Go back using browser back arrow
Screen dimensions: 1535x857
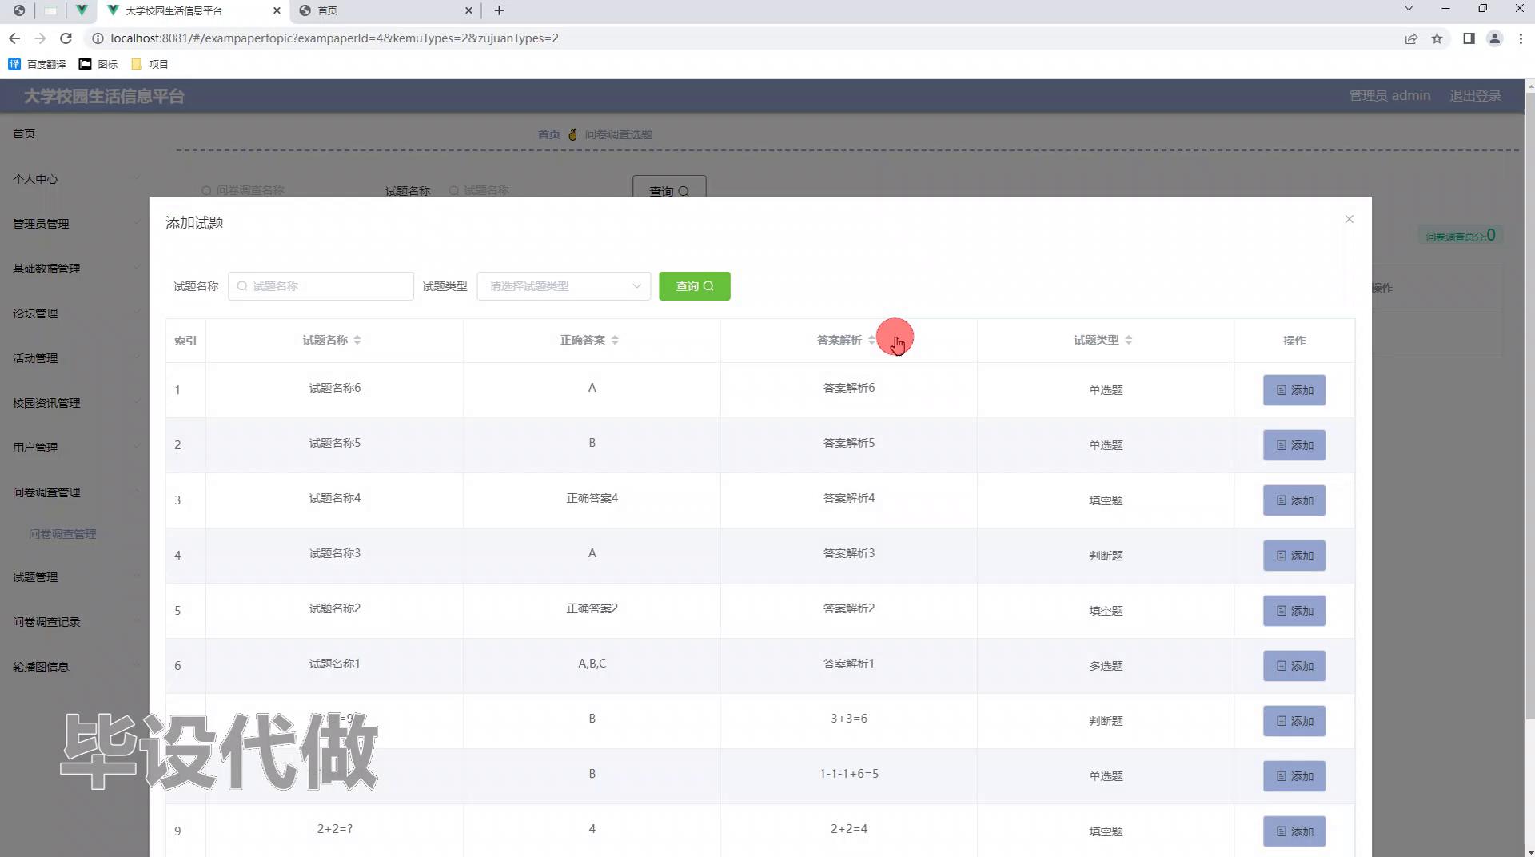tap(14, 38)
